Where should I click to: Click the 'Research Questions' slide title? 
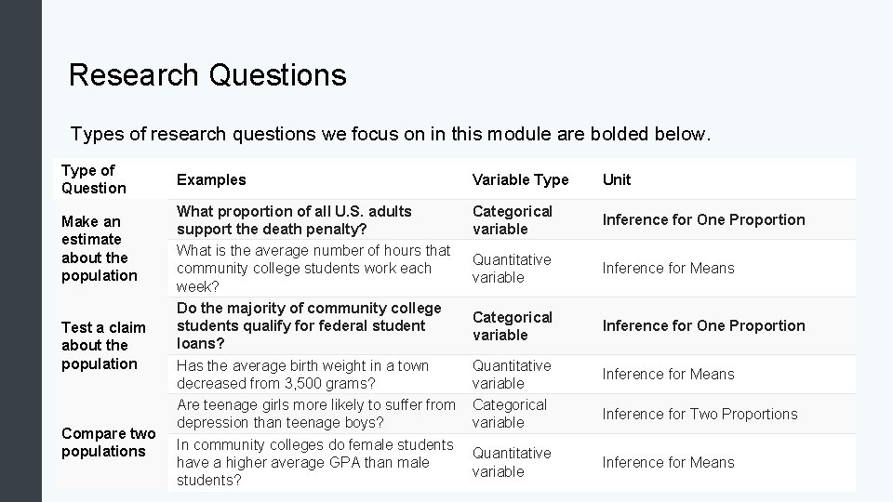tap(207, 74)
